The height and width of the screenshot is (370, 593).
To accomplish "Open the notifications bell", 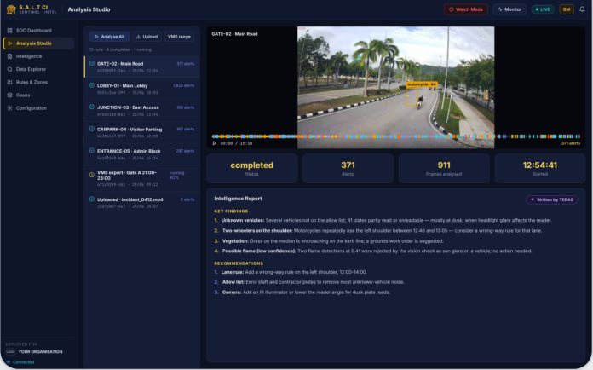I will coord(582,9).
